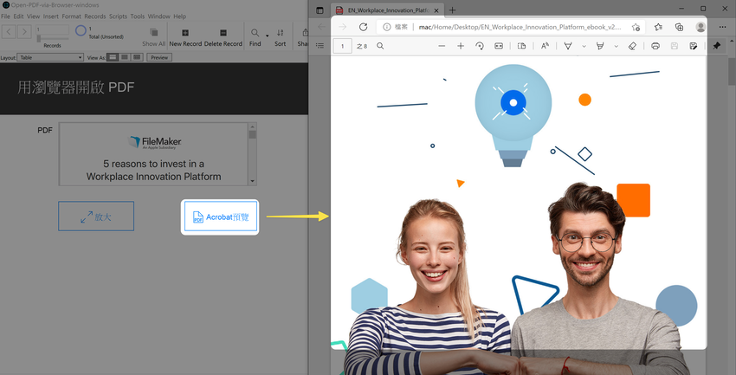
Task: Click Delete Record in FileMaker toolbar
Action: [x=223, y=36]
